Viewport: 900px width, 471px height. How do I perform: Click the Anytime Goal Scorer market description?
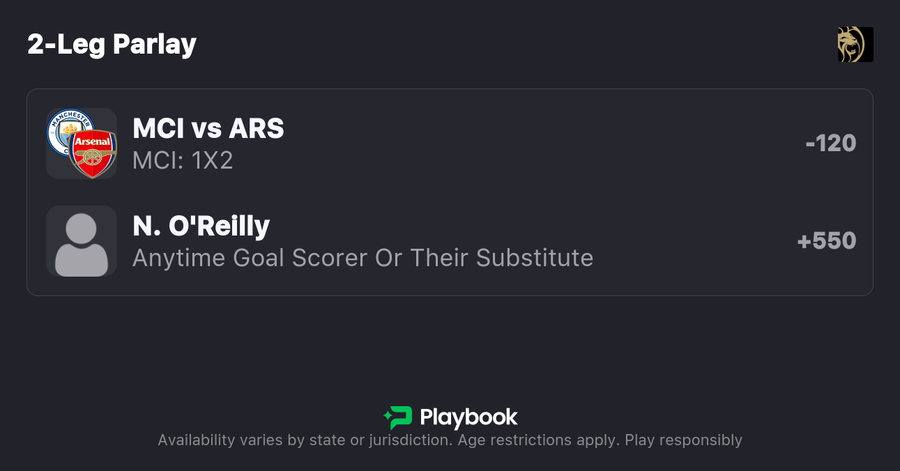pos(363,258)
